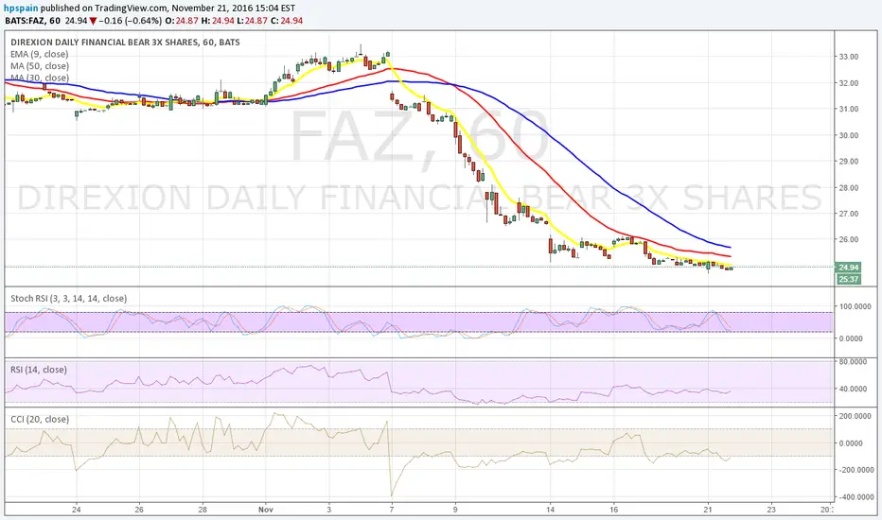Click the -200.0000 CCI scale label
The width and height of the screenshot is (882, 520).
(x=855, y=469)
